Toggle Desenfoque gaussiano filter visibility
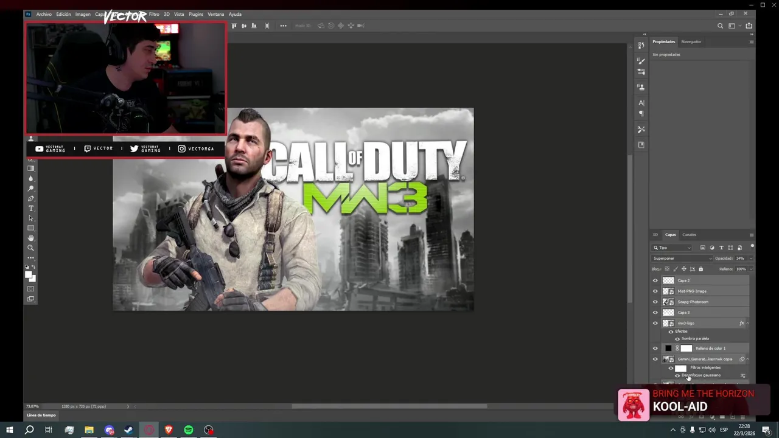 point(677,375)
